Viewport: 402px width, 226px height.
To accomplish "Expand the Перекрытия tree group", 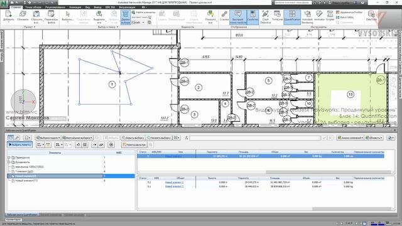I will click(x=9, y=158).
